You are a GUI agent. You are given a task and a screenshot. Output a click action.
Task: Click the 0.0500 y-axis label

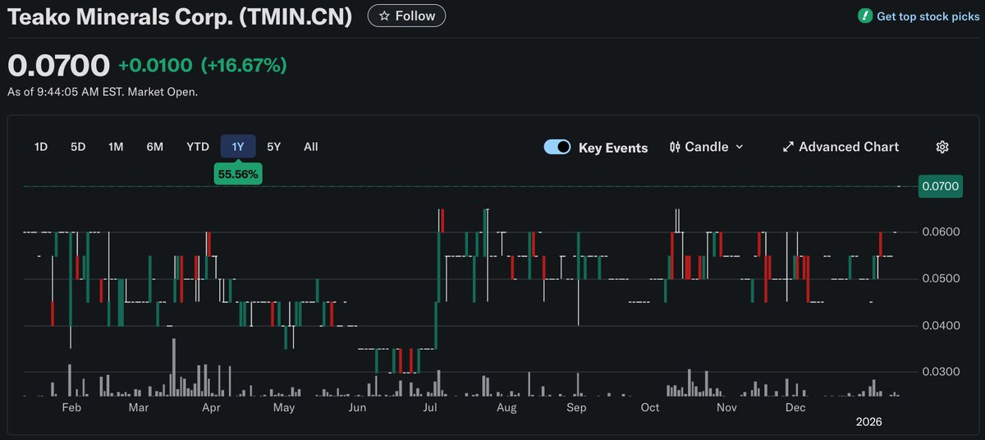coord(941,279)
